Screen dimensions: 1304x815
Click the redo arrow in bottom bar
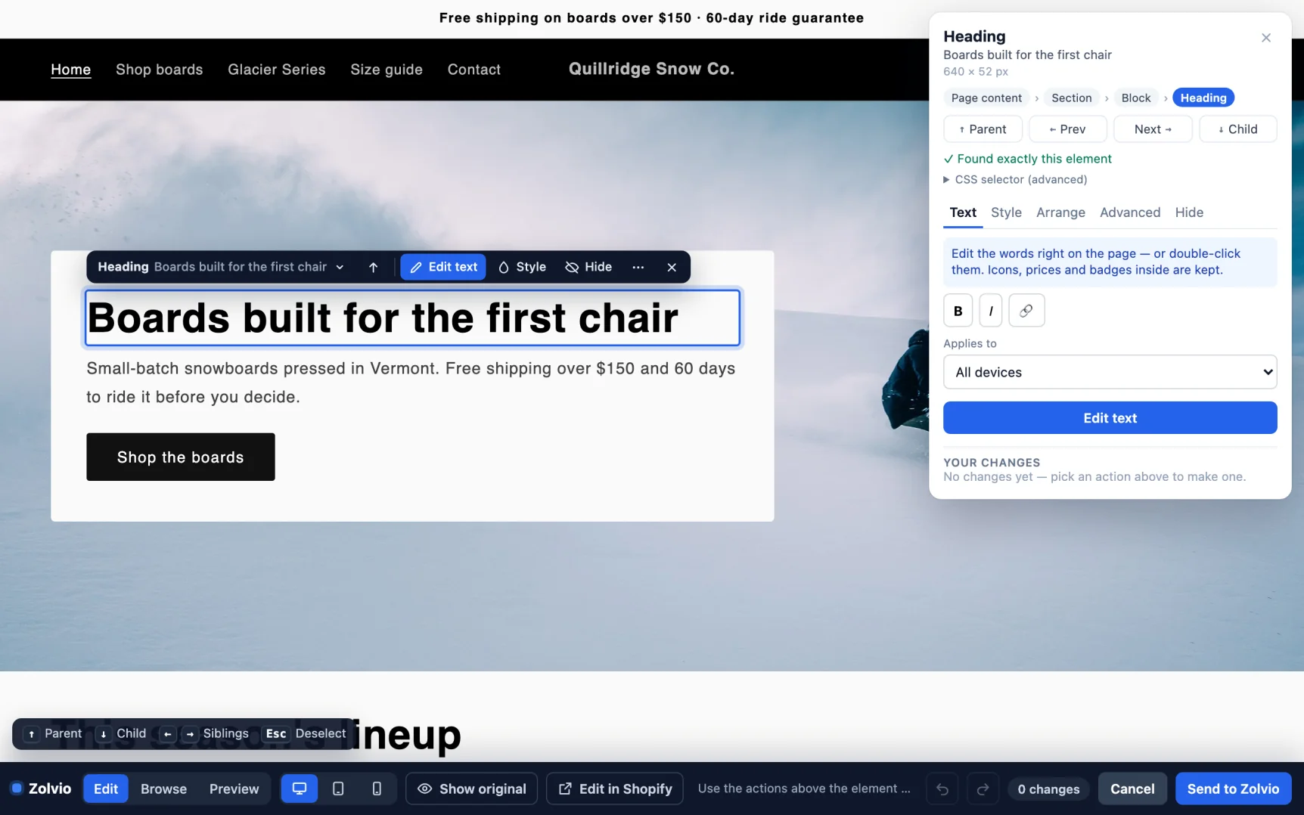coord(983,789)
